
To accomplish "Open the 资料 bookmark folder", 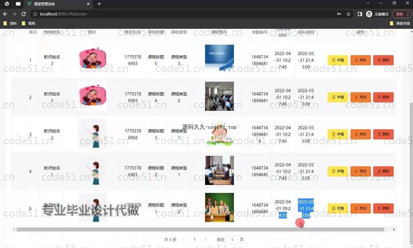I will (x=10, y=23).
